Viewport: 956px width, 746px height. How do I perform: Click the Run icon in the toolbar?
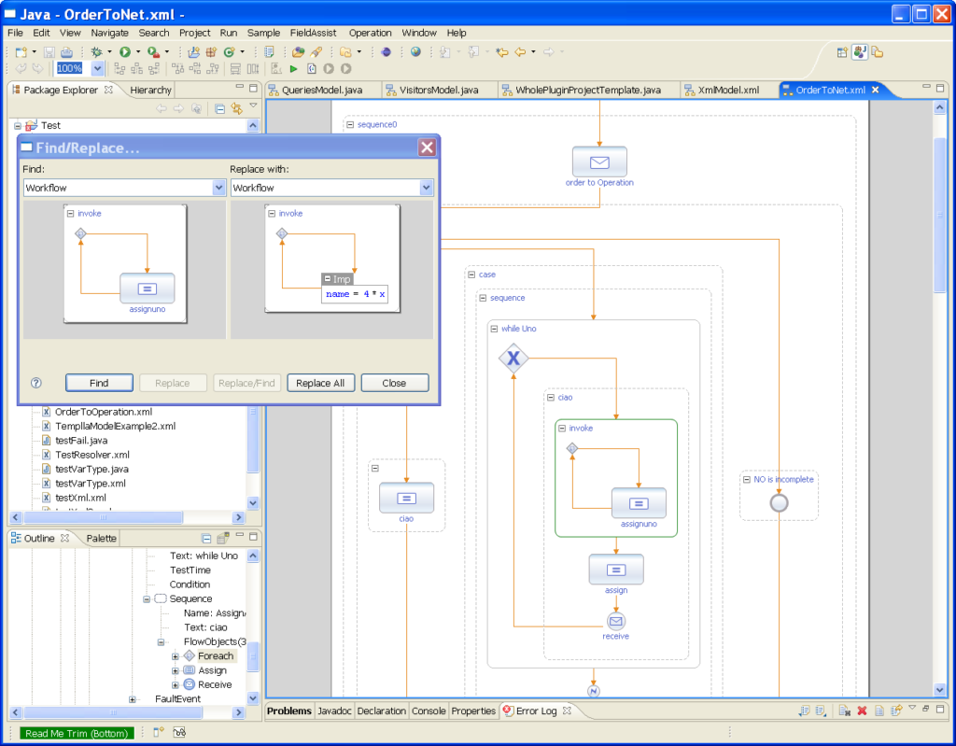[123, 52]
